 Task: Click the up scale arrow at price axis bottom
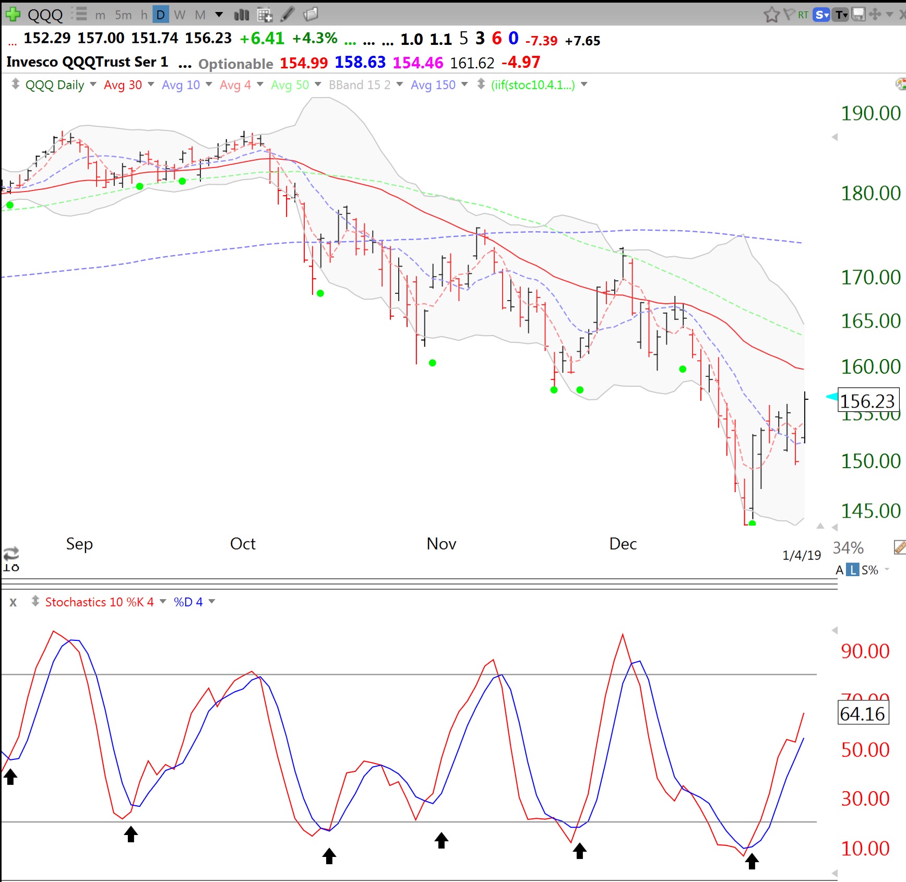[x=820, y=526]
